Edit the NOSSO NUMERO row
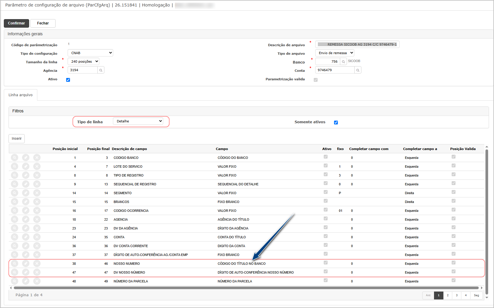The image size is (494, 308). point(26,264)
